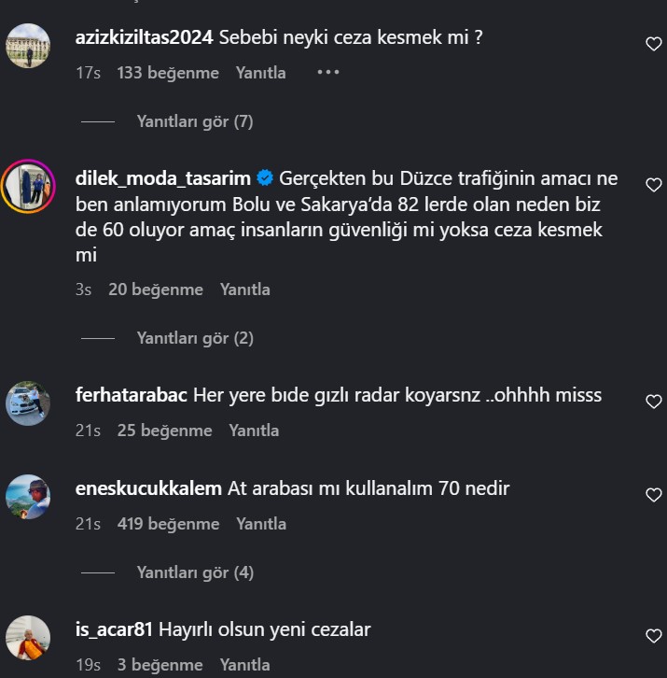The image size is (667, 678).
Task: View the 419 likes on eneskucukkalem's comment
Action: pos(168,525)
